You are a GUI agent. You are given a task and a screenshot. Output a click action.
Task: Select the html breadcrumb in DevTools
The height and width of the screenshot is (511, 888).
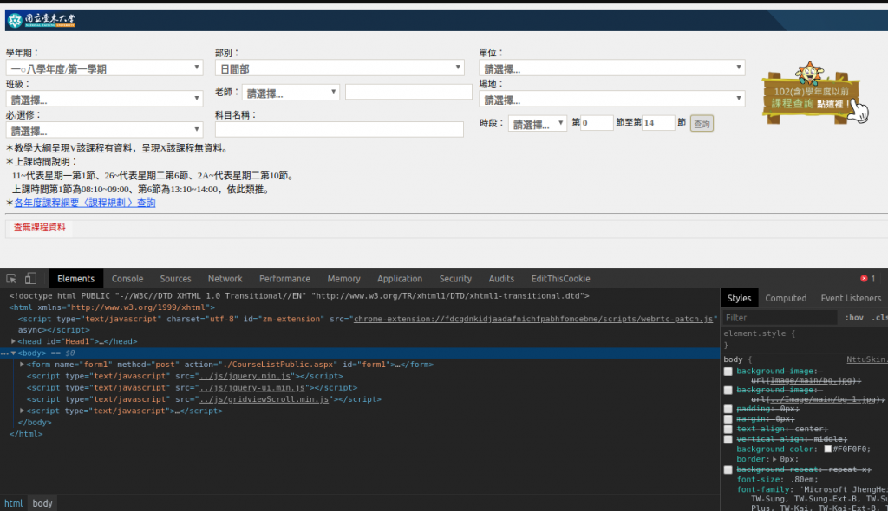[x=14, y=503]
